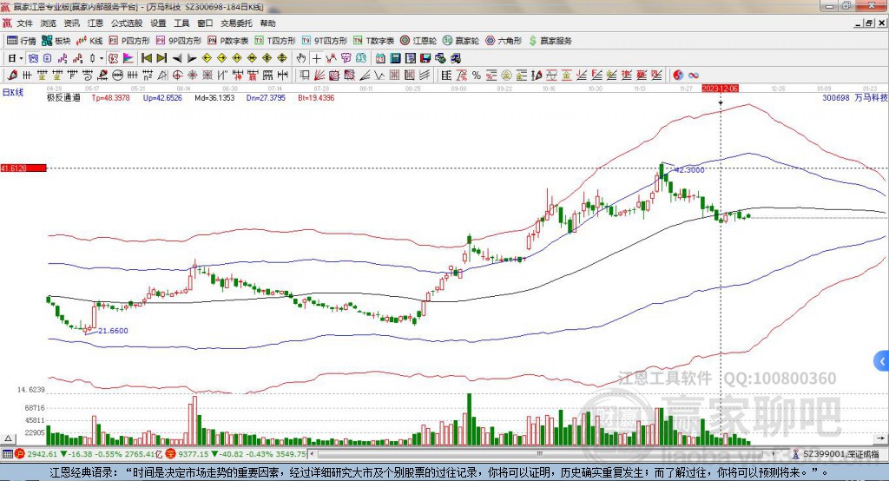The image size is (889, 481).
Task: Expand the 日 period dropdown
Action: coord(21,58)
